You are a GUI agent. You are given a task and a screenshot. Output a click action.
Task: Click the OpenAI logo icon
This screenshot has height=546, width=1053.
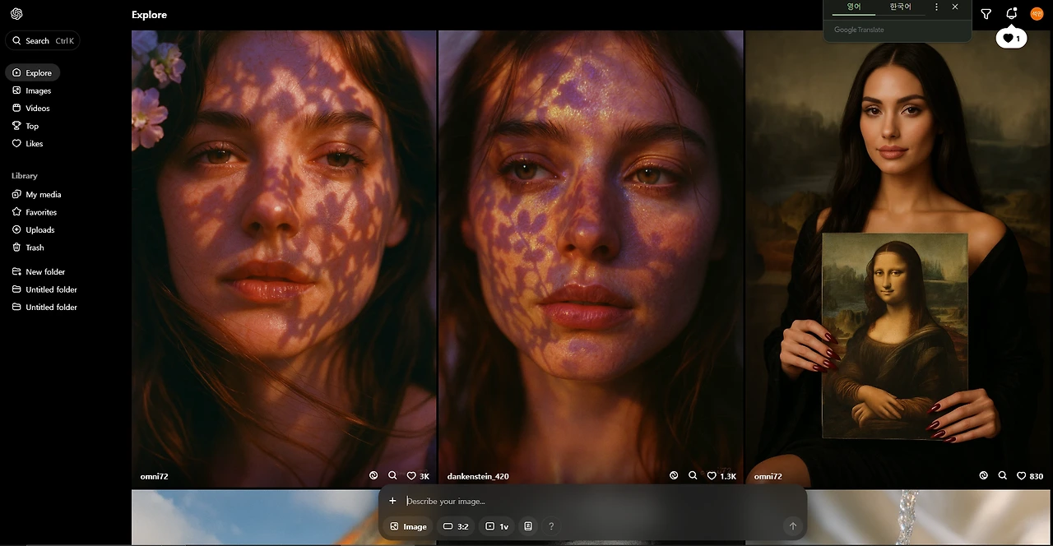[x=16, y=14]
